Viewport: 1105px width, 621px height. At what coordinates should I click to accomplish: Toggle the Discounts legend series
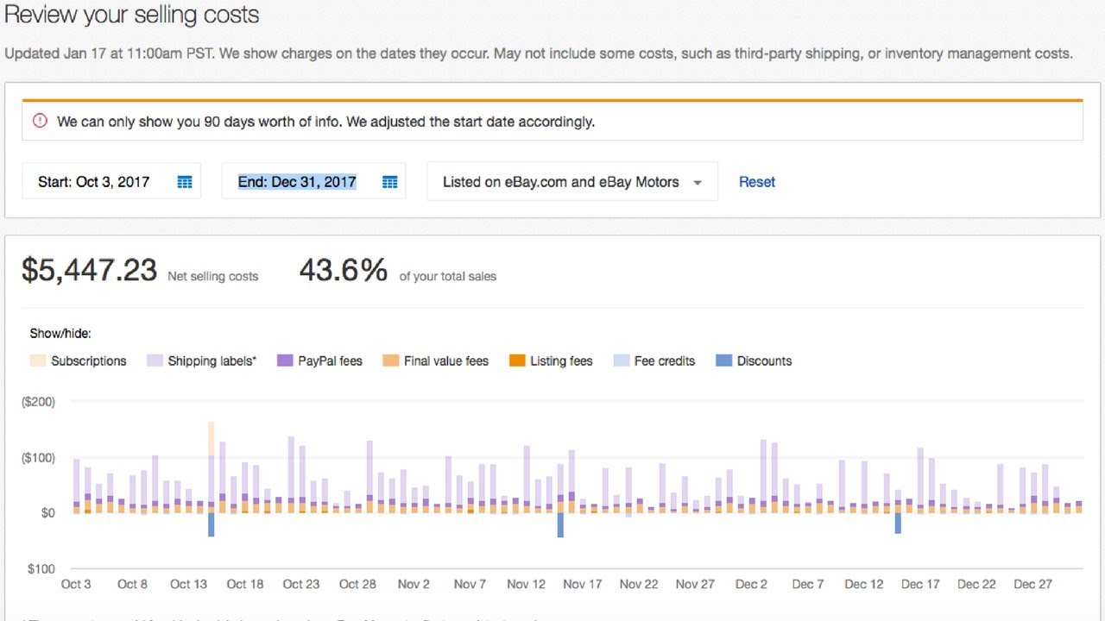pyautogui.click(x=764, y=361)
